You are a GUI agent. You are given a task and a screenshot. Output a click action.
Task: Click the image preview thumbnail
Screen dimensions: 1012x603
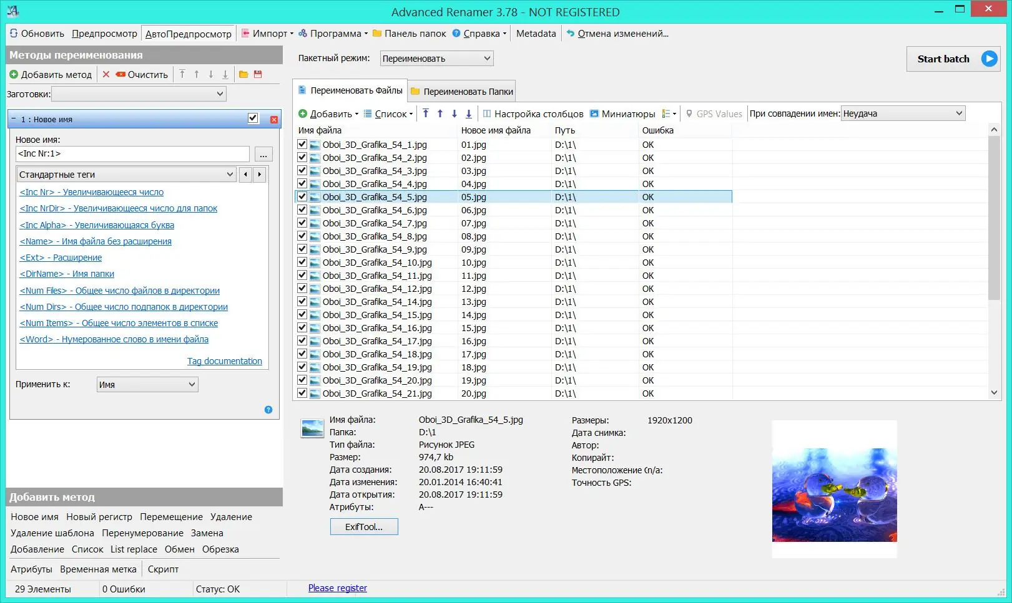point(834,489)
